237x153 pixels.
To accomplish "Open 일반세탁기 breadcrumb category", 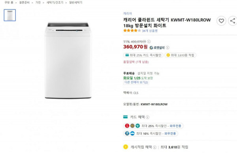I will [x=75, y=3].
